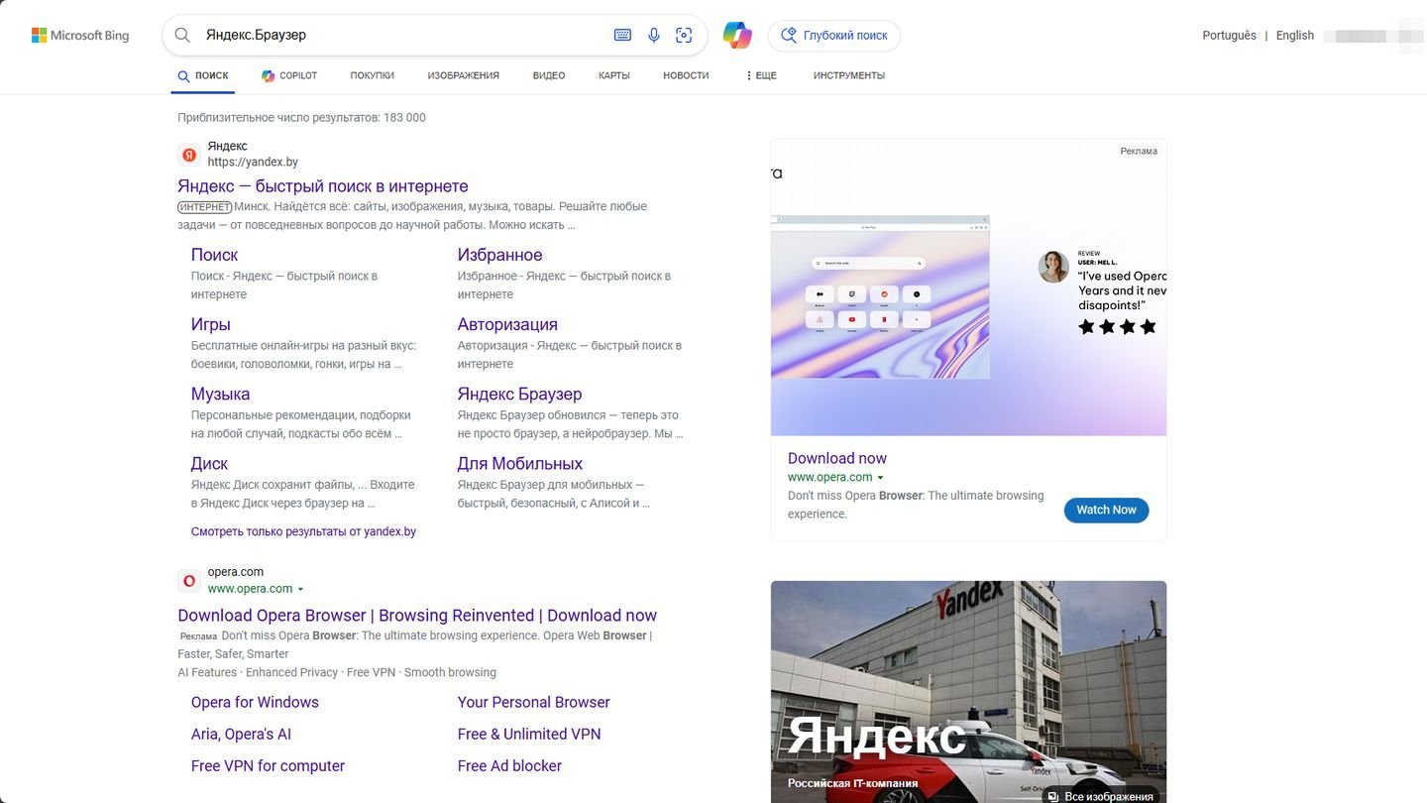Open Free VPN for computer link

[x=268, y=765]
